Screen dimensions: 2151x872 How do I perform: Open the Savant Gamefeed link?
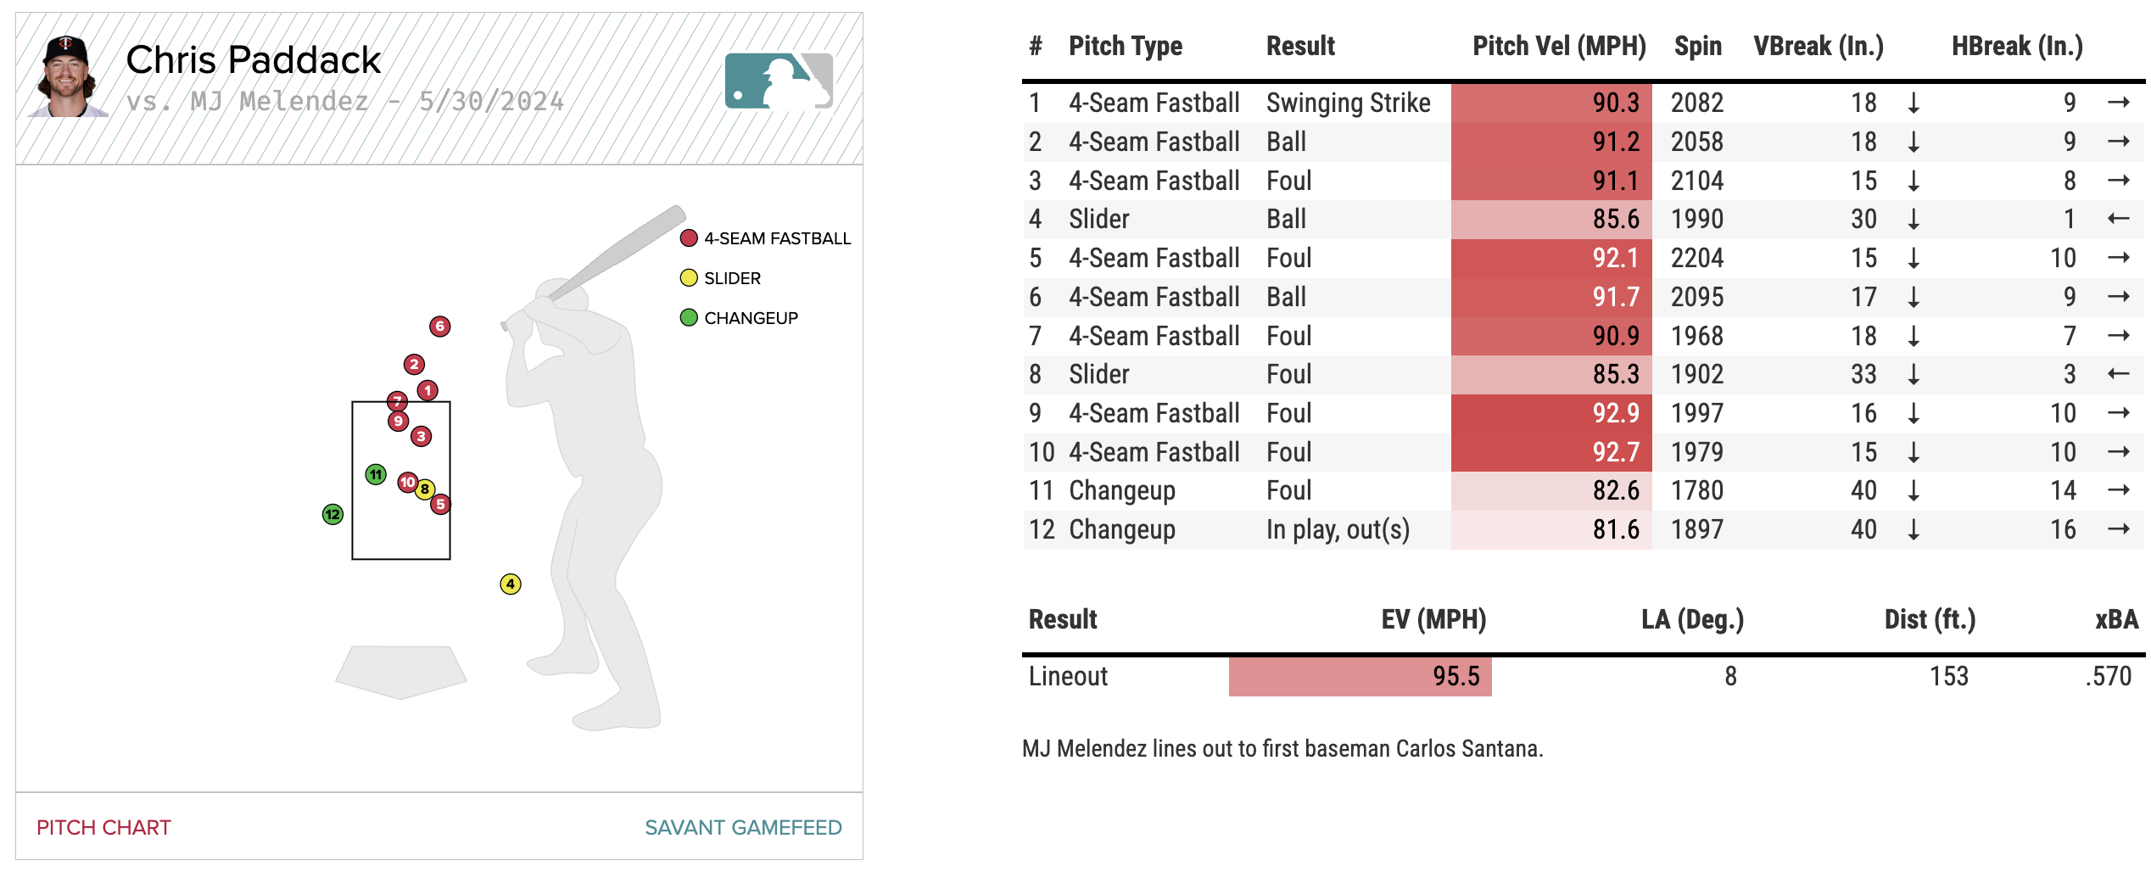click(x=743, y=828)
